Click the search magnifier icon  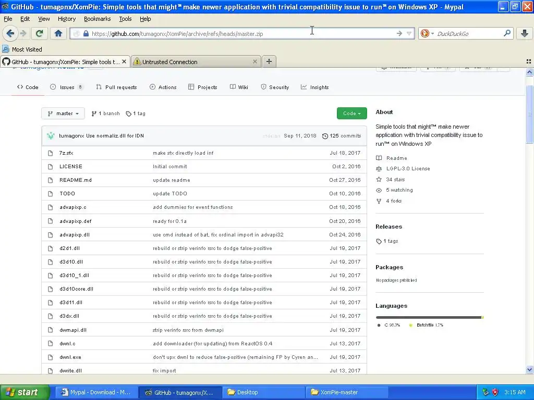coord(507,33)
